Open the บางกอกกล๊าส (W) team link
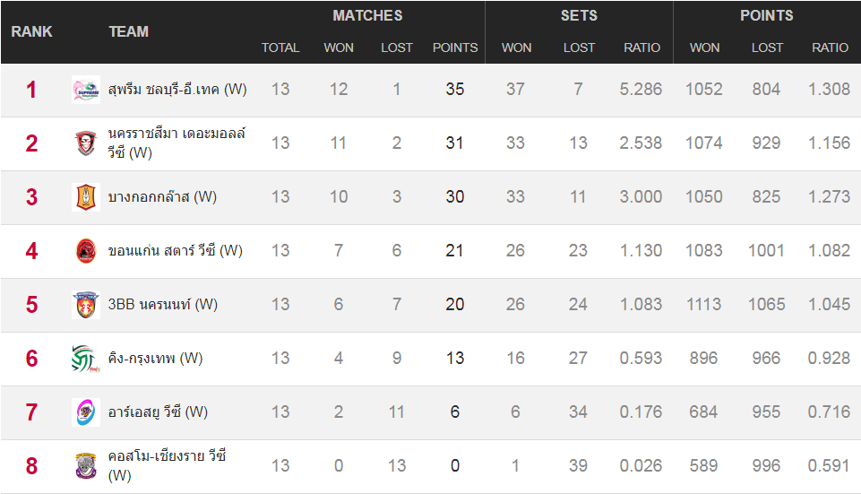This screenshot has width=861, height=494. [162, 196]
